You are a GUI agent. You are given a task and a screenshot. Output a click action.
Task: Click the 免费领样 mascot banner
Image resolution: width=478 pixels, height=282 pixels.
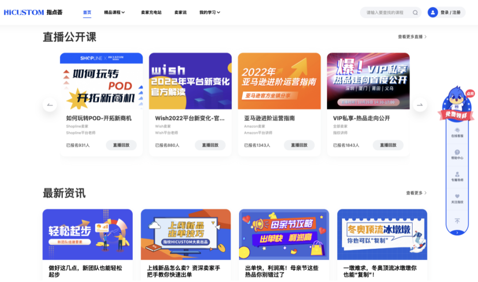pos(456,103)
